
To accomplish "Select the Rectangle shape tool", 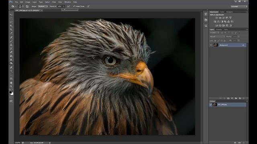I will point(11,79).
